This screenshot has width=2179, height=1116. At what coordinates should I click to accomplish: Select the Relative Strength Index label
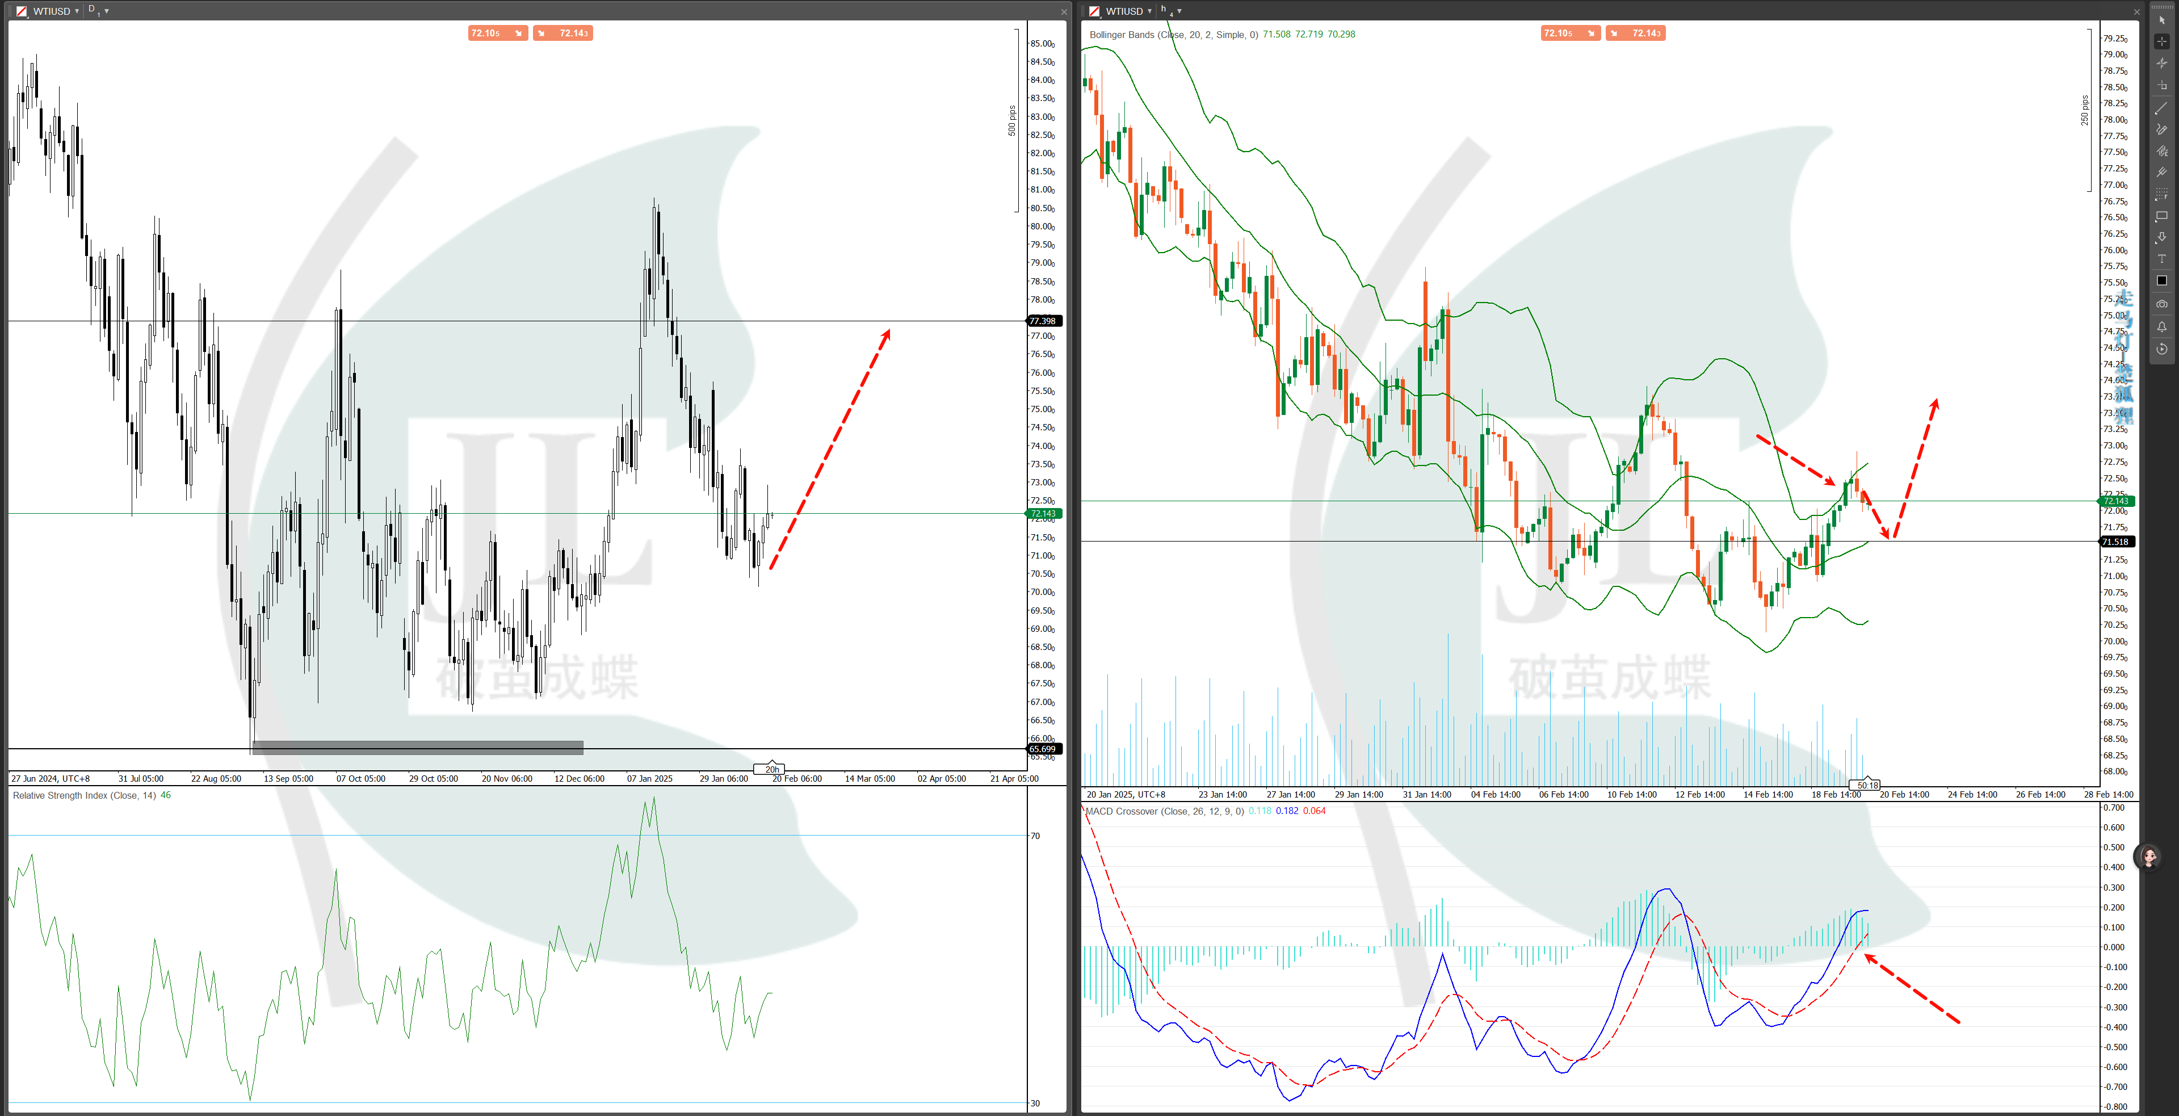tap(85, 795)
